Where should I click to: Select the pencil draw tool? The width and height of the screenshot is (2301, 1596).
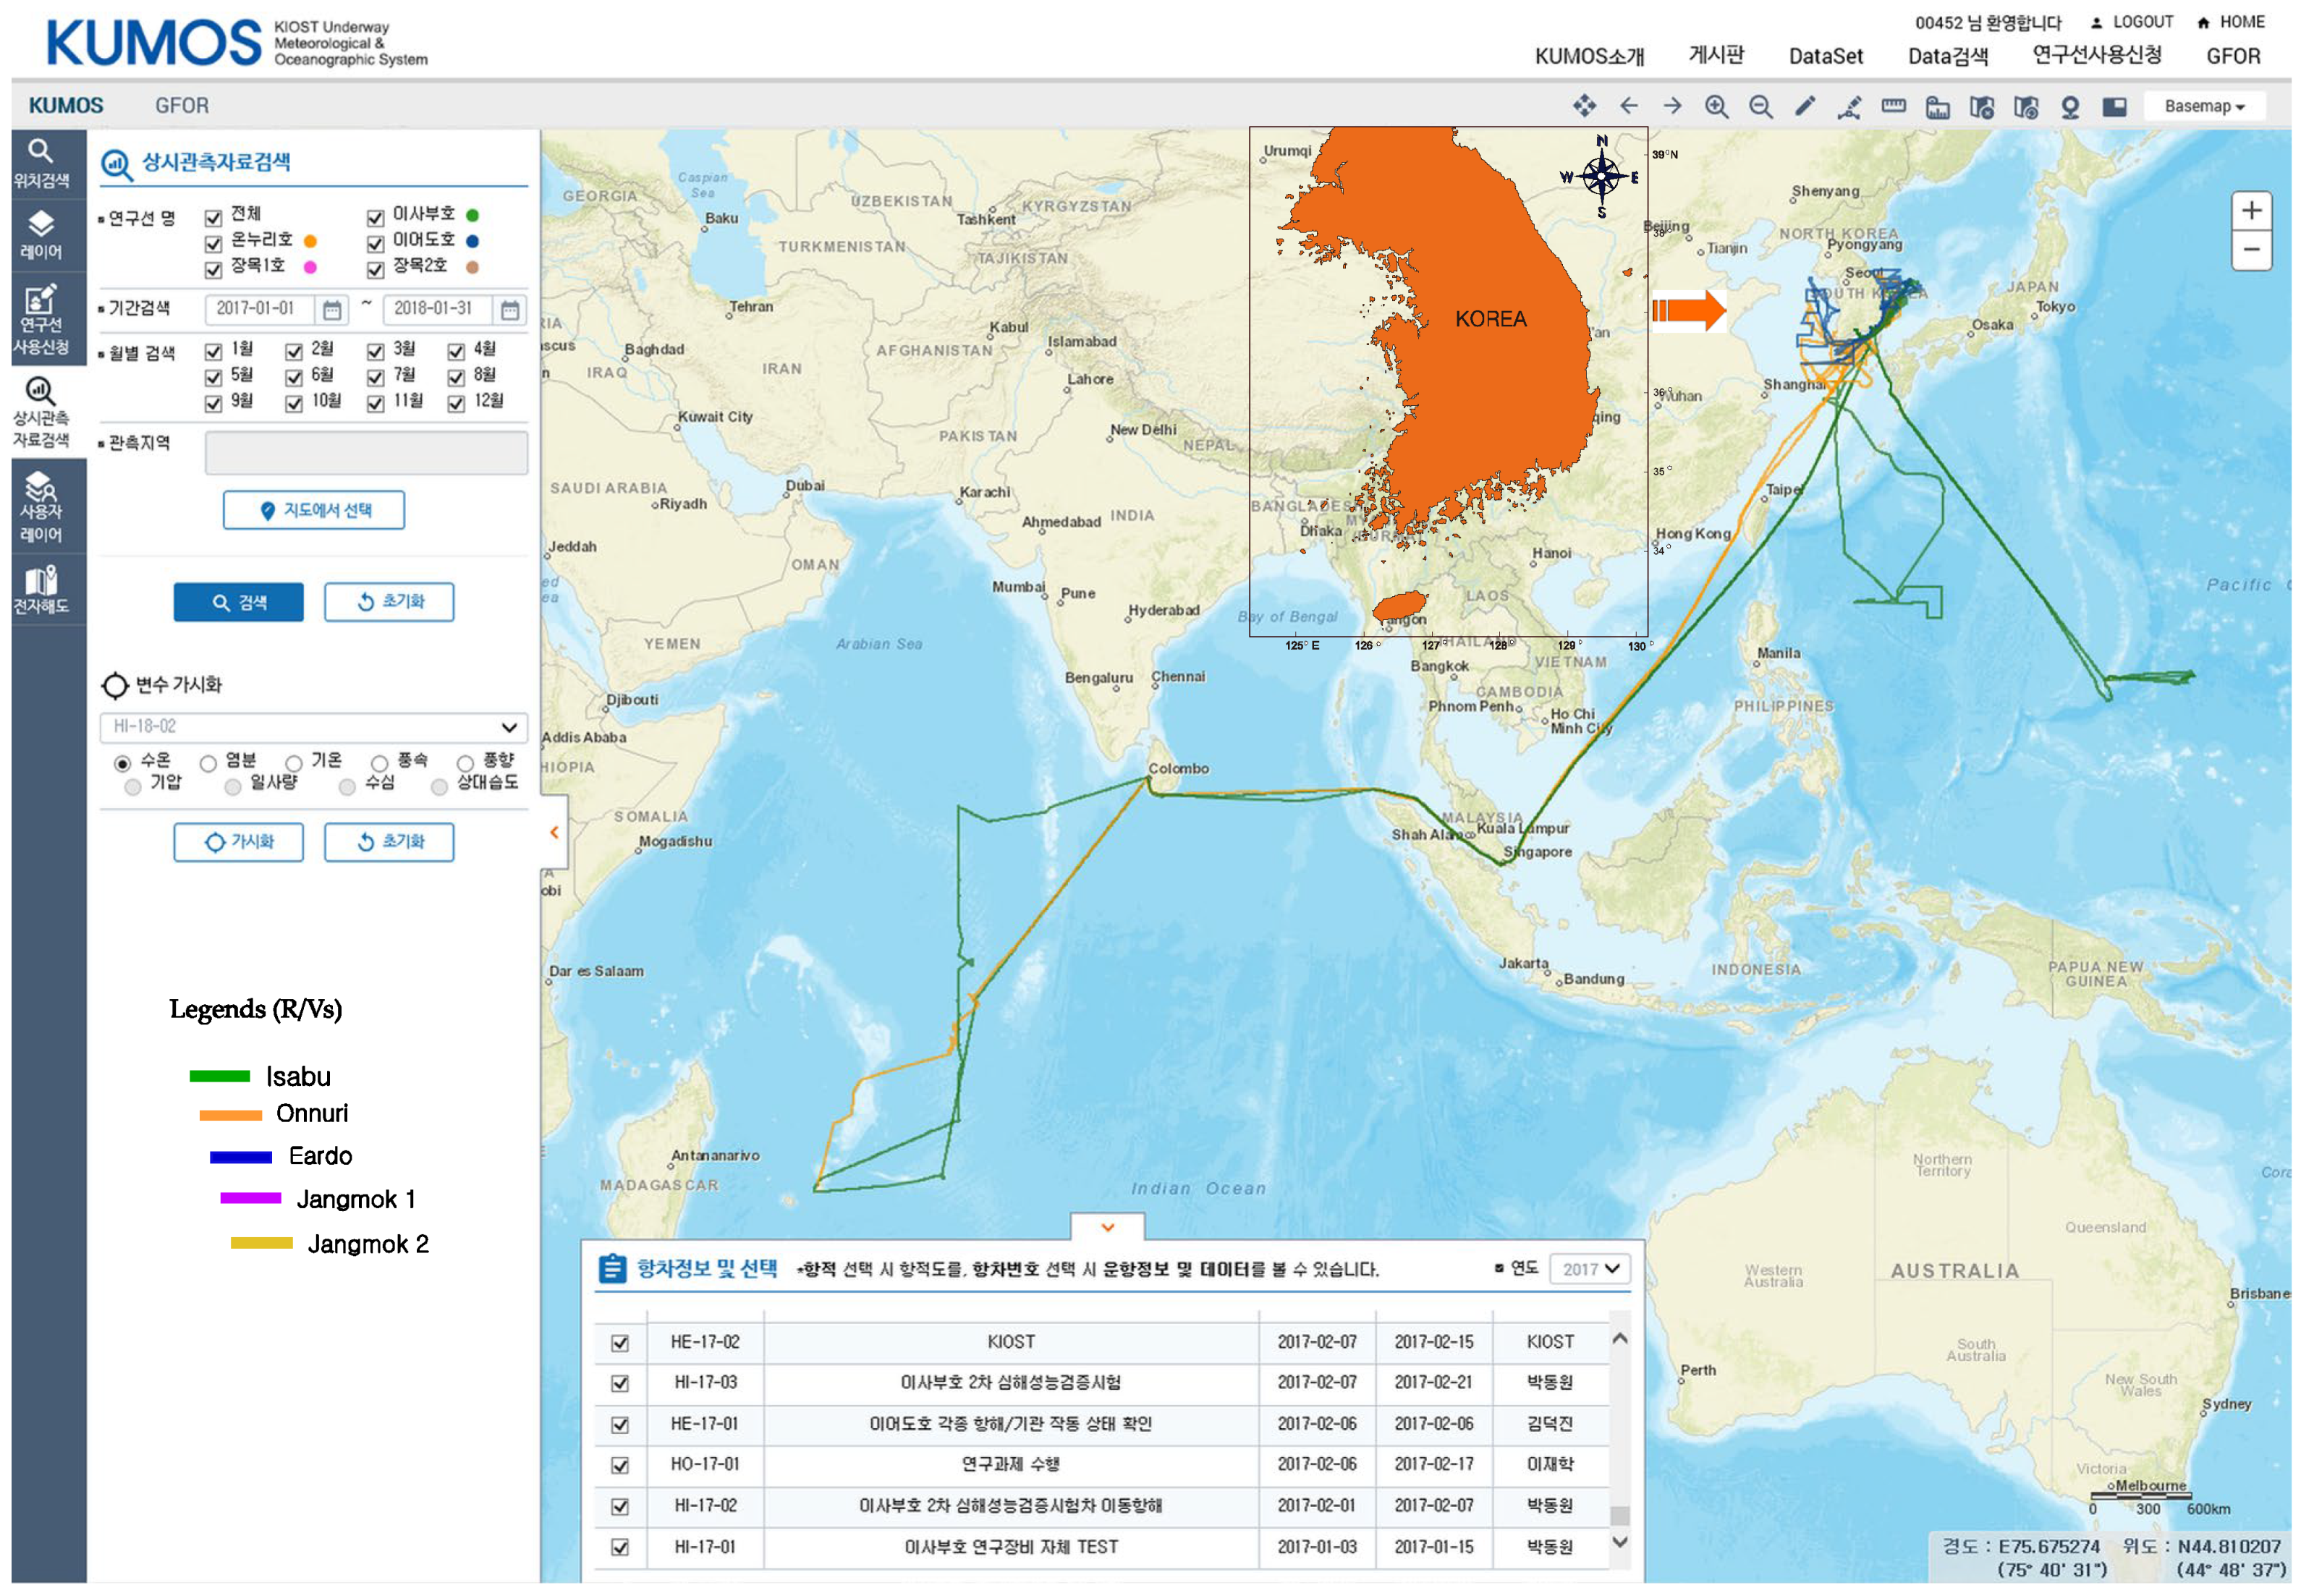click(1805, 106)
